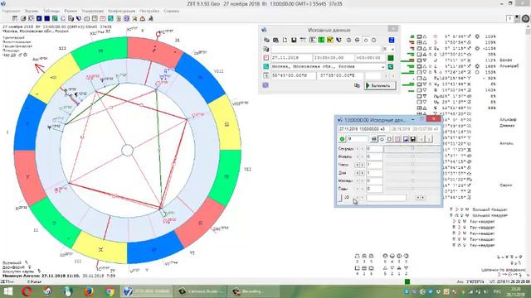Open the Настройка menu
Image resolution: width=531 pixels, height=298 pixels.
click(x=149, y=11)
